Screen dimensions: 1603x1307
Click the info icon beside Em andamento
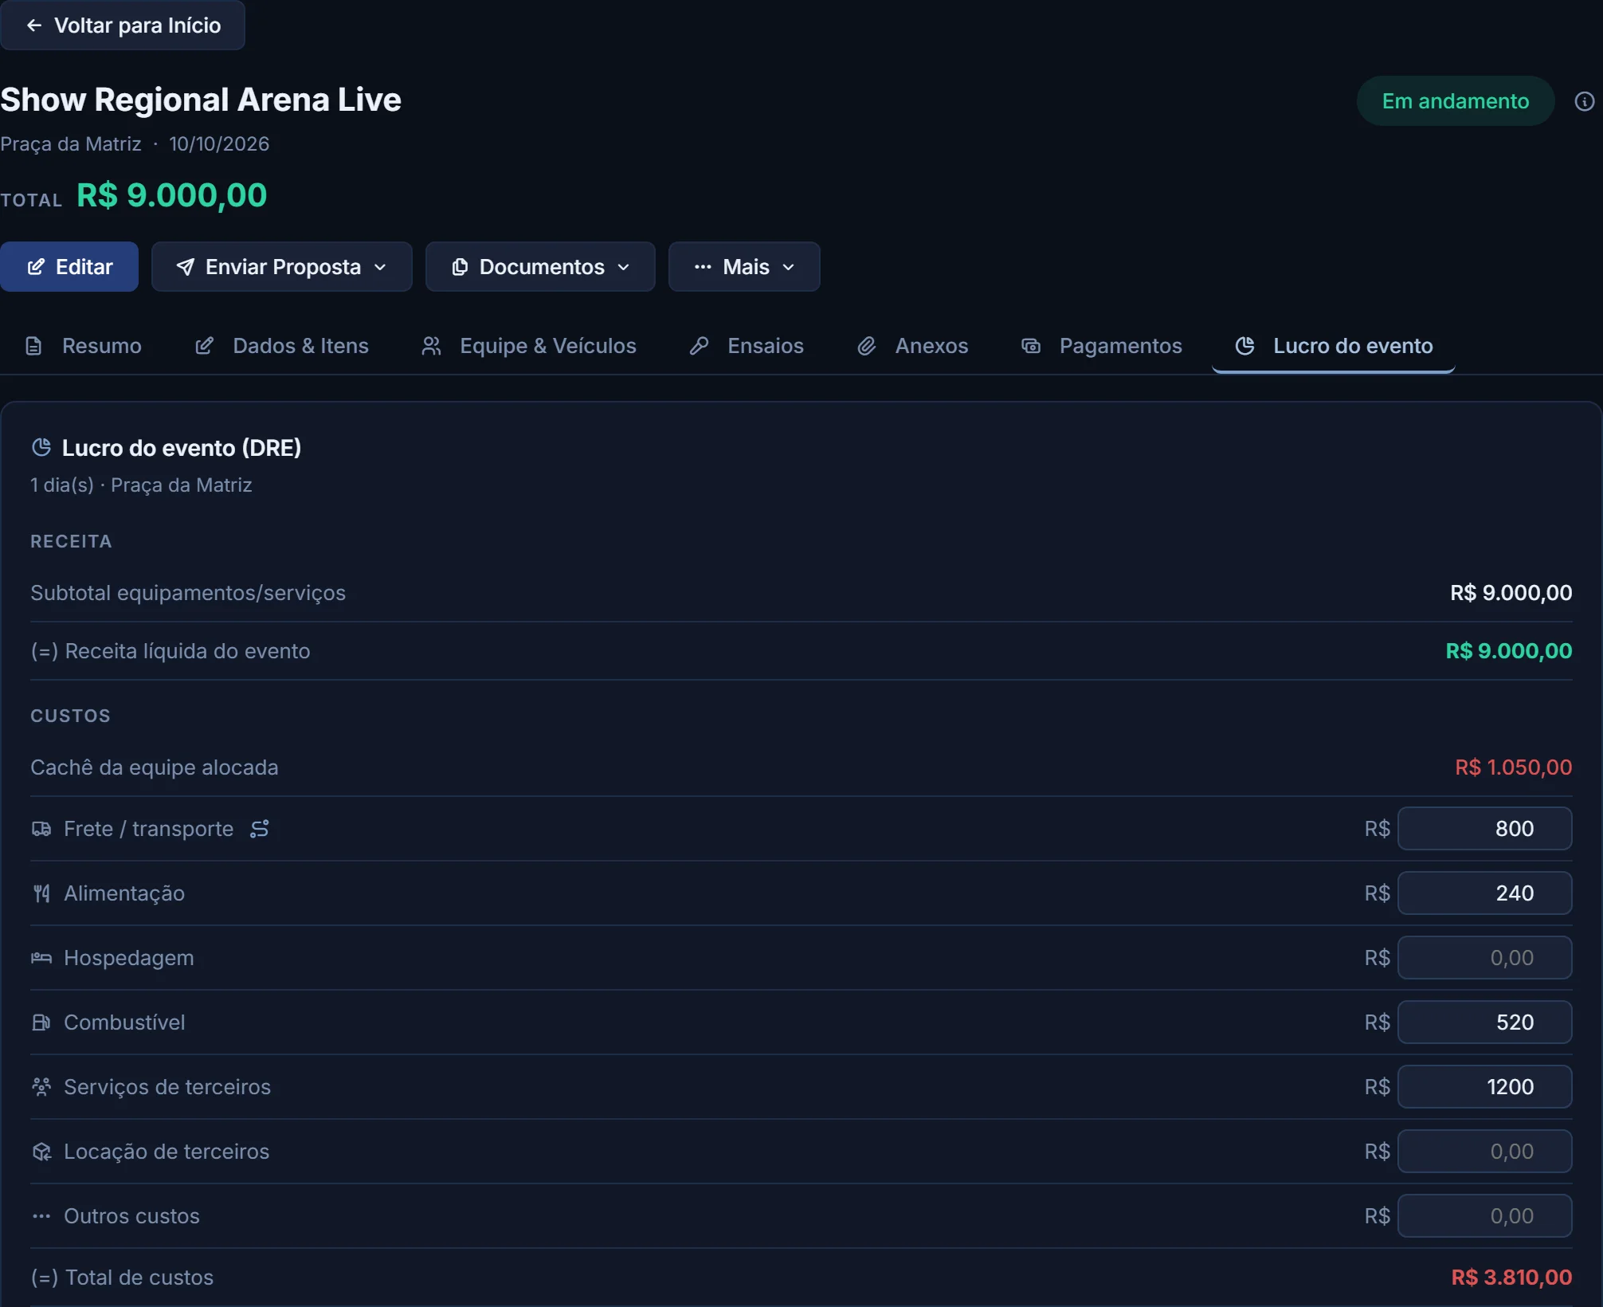tap(1584, 102)
